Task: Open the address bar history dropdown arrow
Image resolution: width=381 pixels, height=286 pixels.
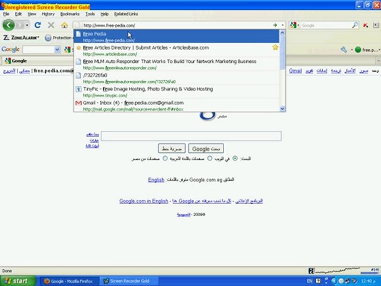Action: point(282,25)
